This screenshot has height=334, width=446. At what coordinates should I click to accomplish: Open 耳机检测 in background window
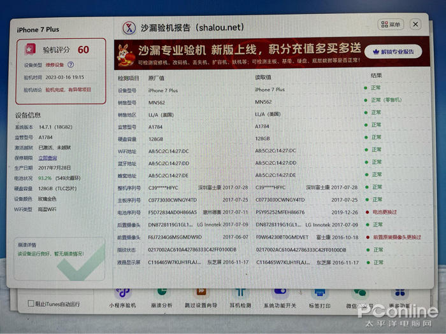tap(240, 298)
